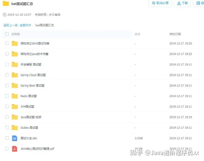Check the box for Redis 面试题

point(7,96)
